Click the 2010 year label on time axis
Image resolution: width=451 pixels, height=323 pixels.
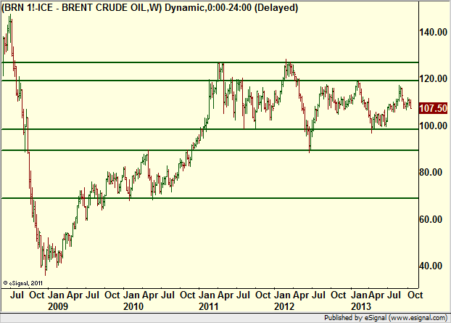(x=133, y=306)
